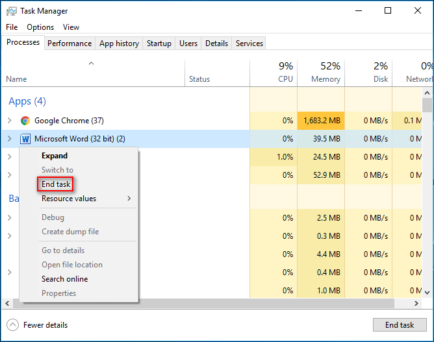
Task: Switch to the Performance tab
Action: tap(70, 43)
